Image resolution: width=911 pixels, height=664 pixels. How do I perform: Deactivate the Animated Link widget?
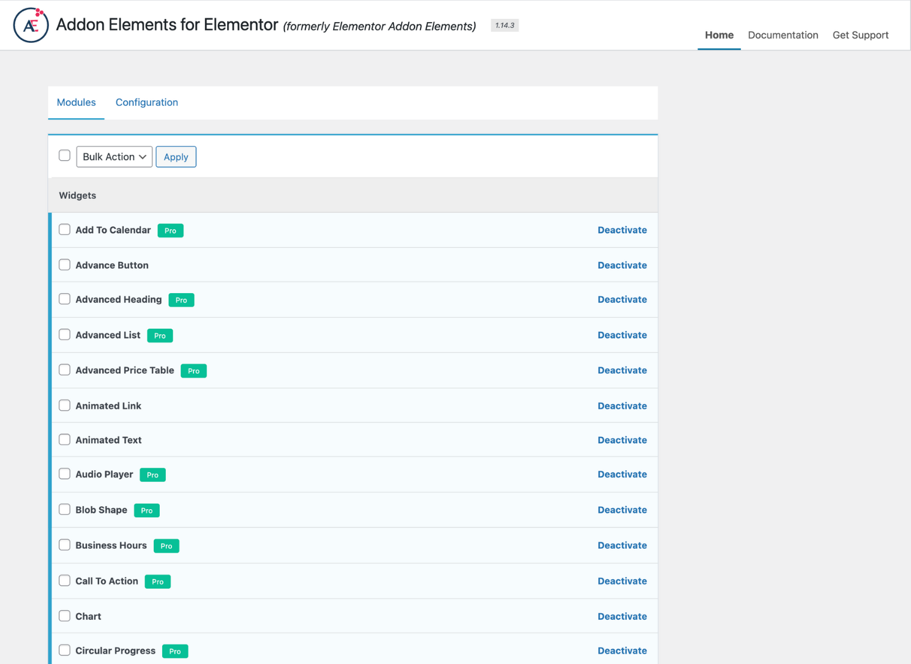(x=622, y=406)
